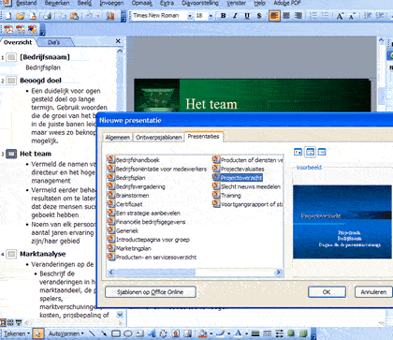The width and height of the screenshot is (393, 340).
Task: Click the Sjablonen op Office Online button
Action: click(x=151, y=292)
